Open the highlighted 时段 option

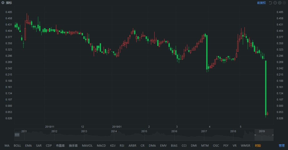click(x=258, y=145)
